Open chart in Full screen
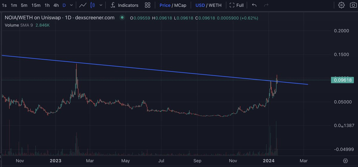This screenshot has width=358, height=167. [237, 5]
